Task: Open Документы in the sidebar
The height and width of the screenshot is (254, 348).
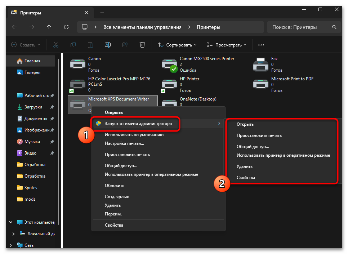Action: [31, 119]
